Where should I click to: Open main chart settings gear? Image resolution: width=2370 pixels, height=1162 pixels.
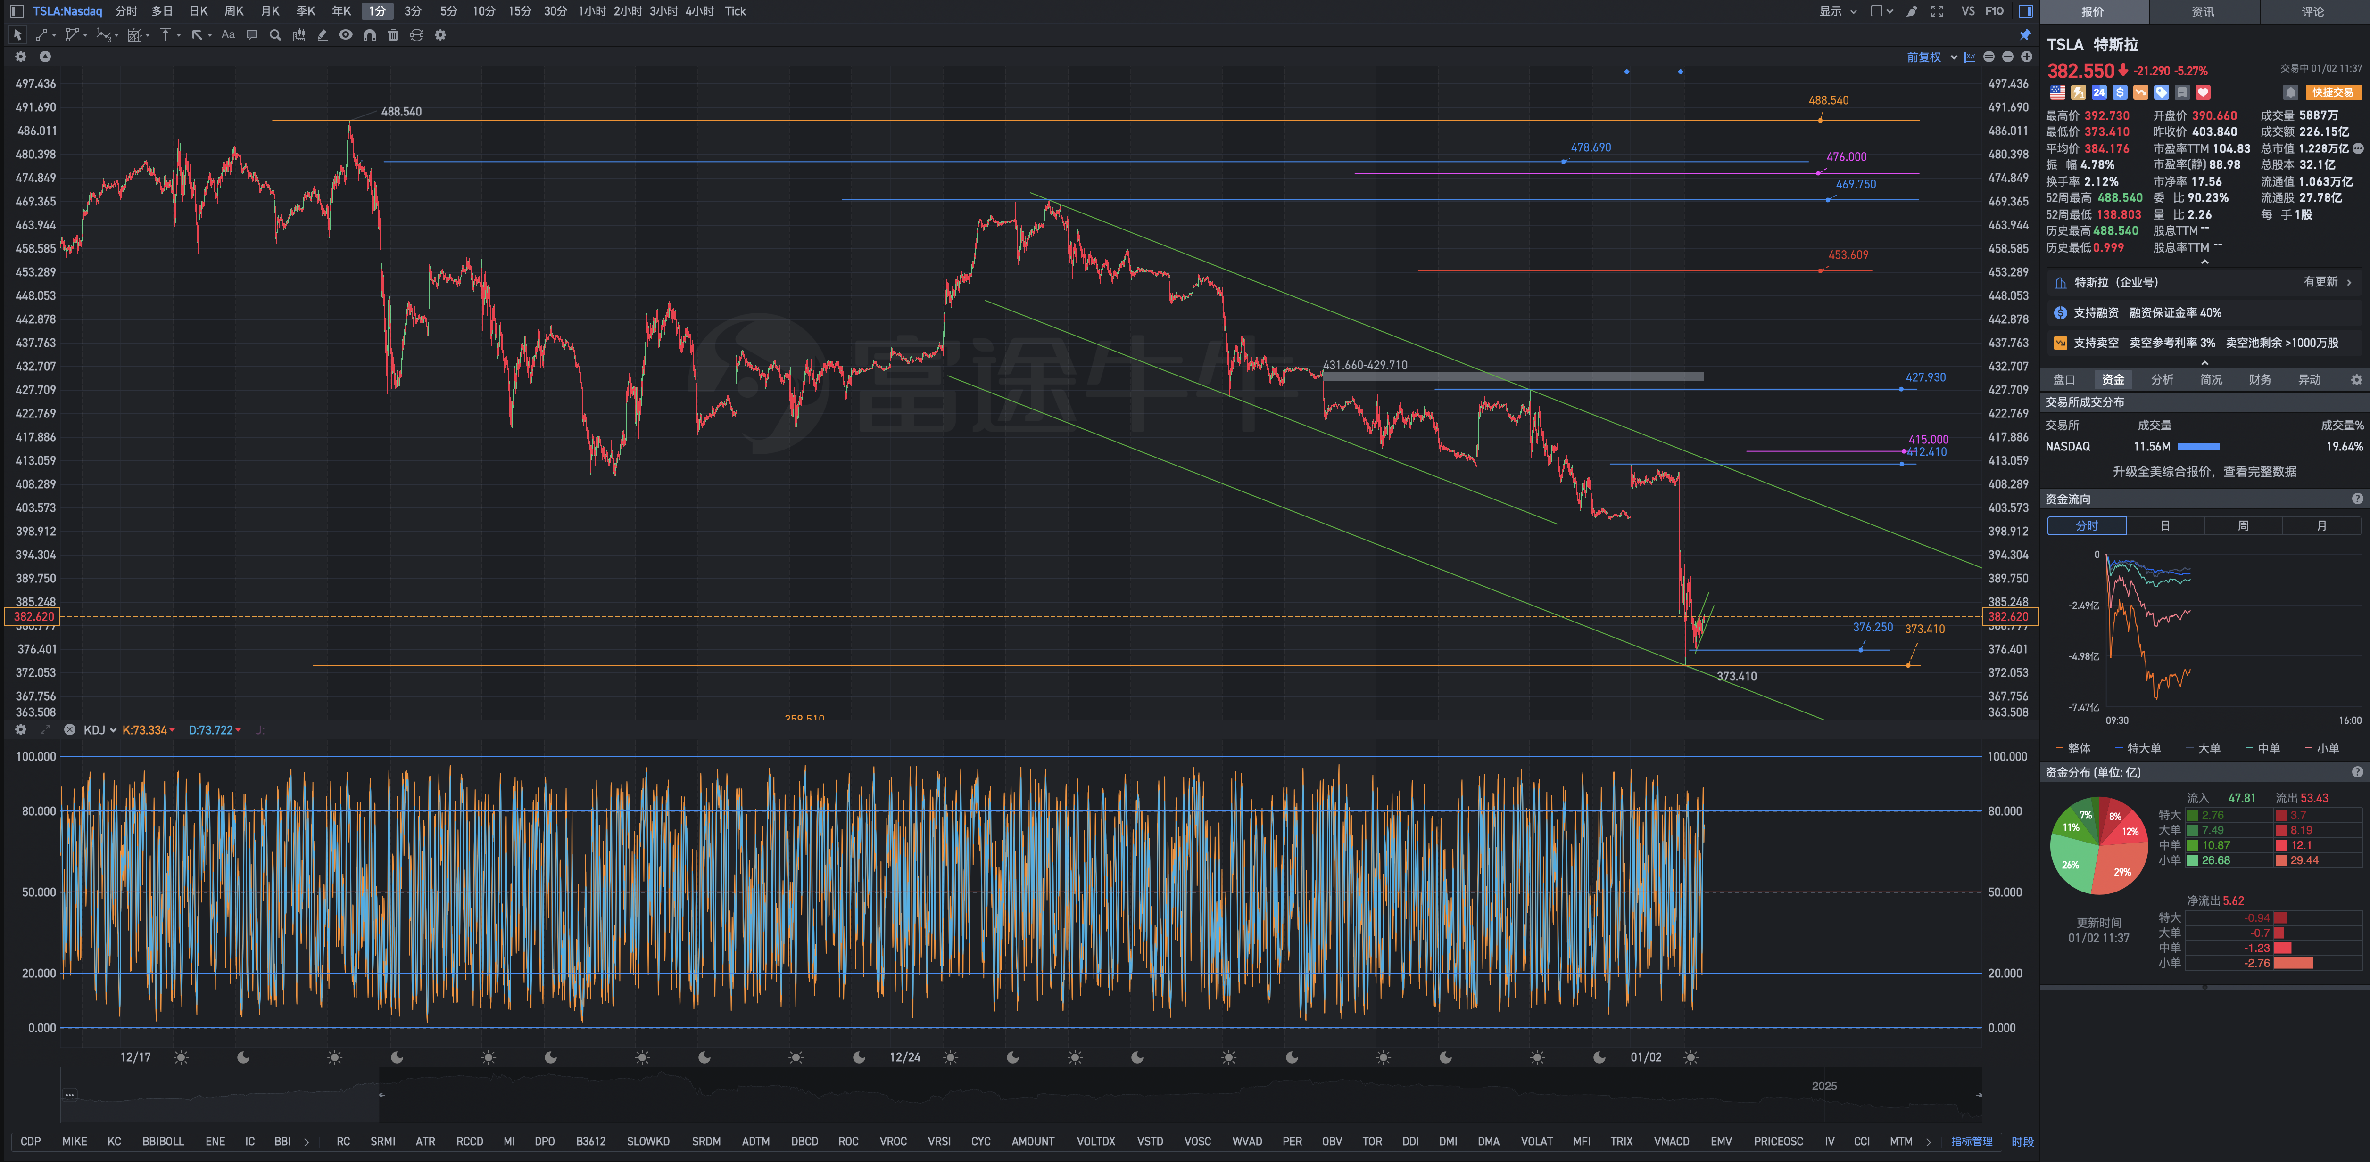coord(20,57)
